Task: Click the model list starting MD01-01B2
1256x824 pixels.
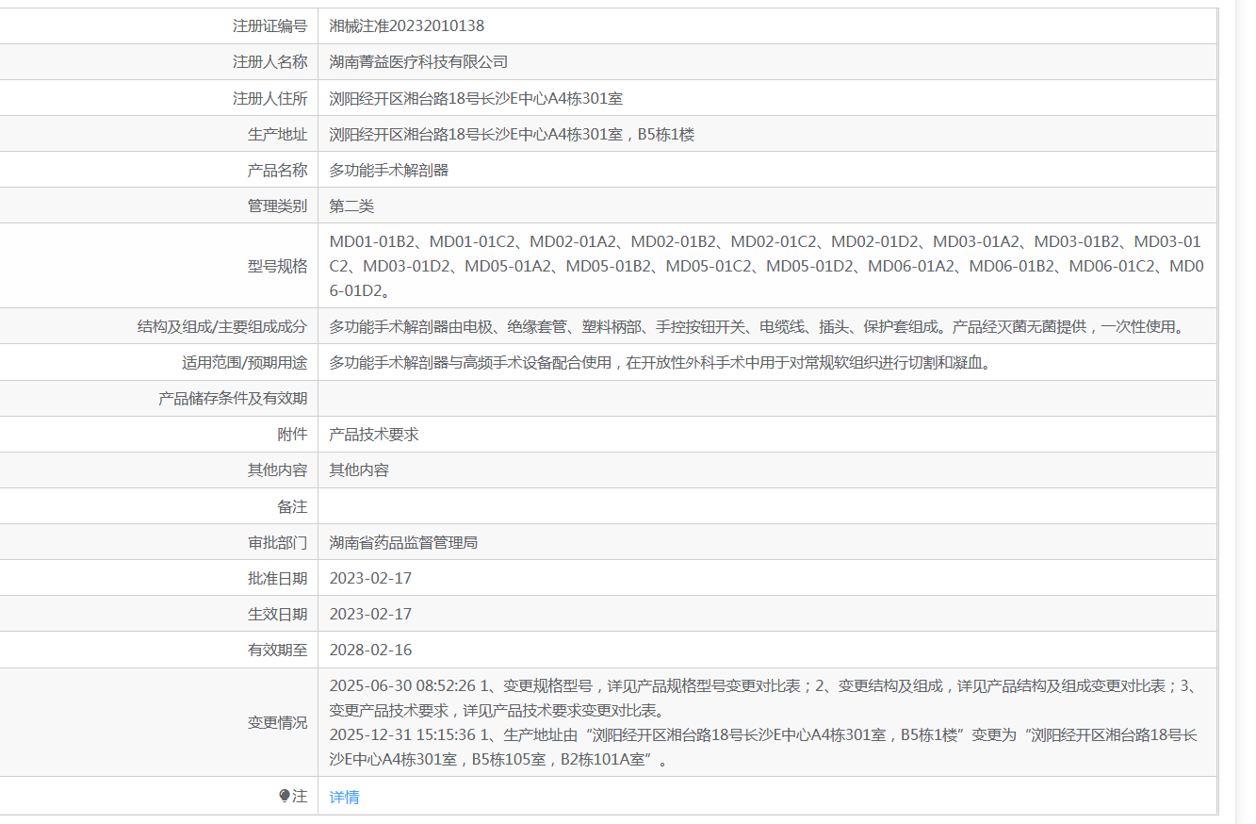Action: (766, 266)
